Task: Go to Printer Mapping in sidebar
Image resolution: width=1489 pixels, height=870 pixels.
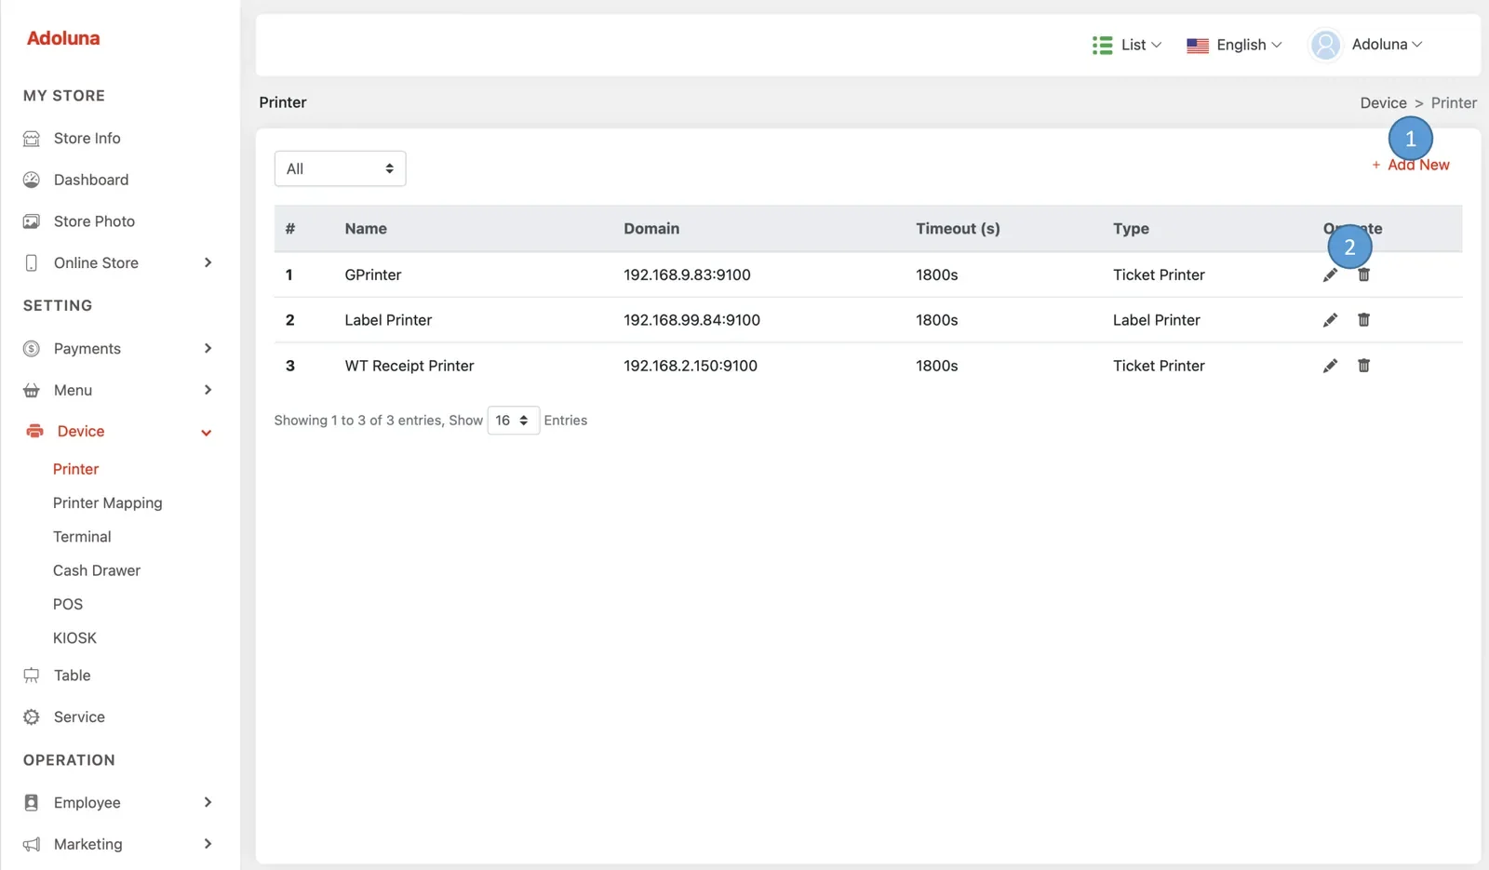Action: click(x=107, y=503)
